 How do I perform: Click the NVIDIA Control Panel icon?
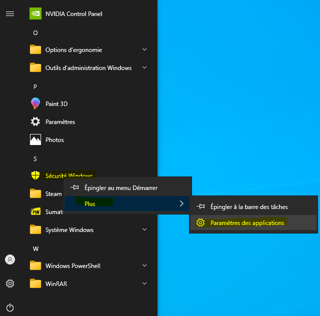tap(35, 13)
